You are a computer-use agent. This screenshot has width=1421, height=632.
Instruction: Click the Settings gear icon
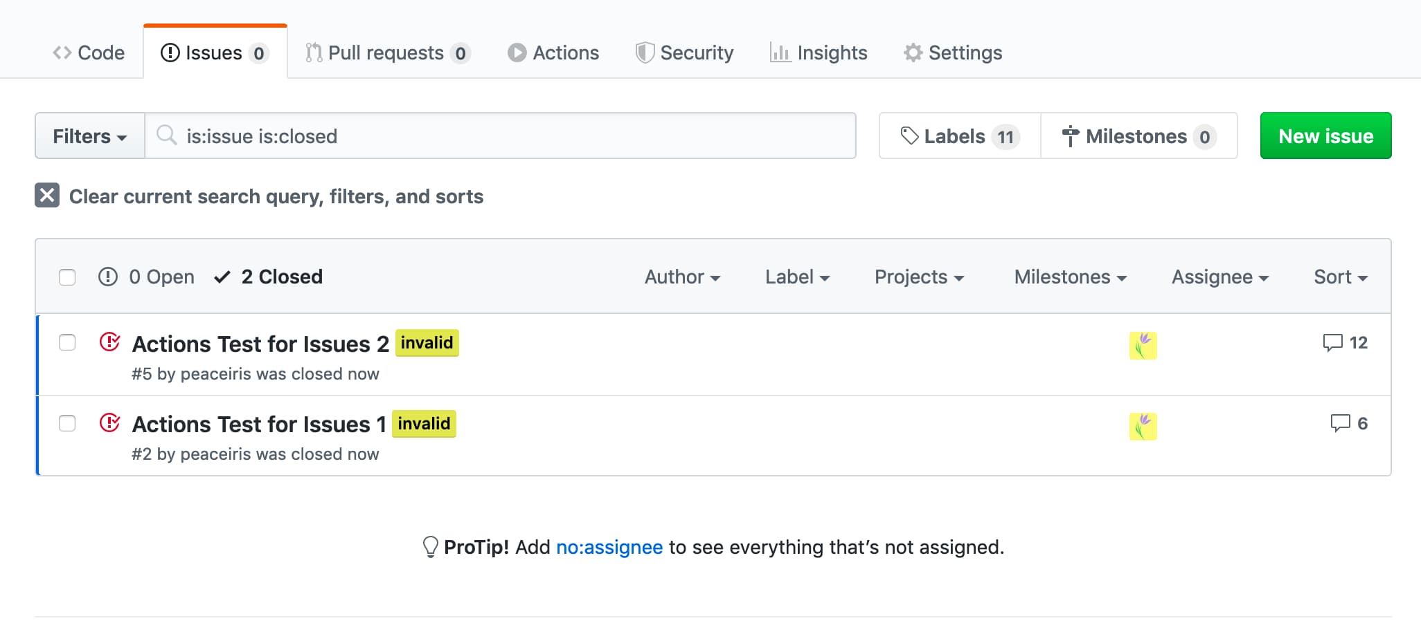click(912, 52)
